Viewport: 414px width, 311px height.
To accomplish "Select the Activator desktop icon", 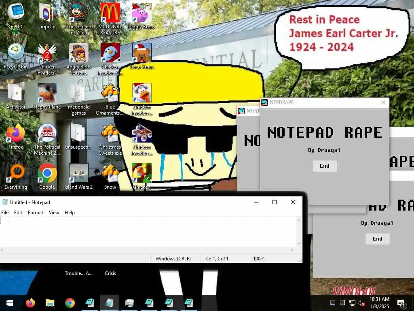I will pyautogui.click(x=16, y=96).
